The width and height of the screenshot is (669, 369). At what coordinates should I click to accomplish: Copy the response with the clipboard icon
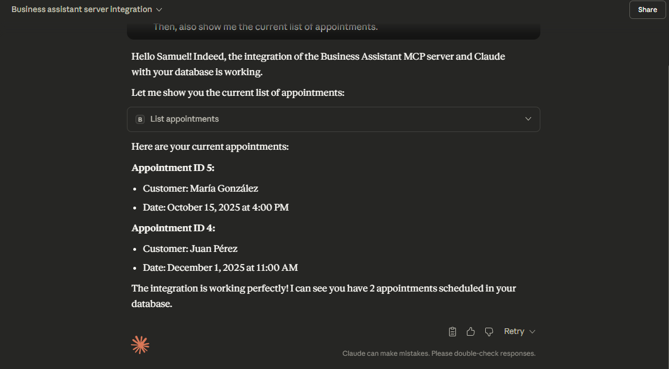pos(453,332)
